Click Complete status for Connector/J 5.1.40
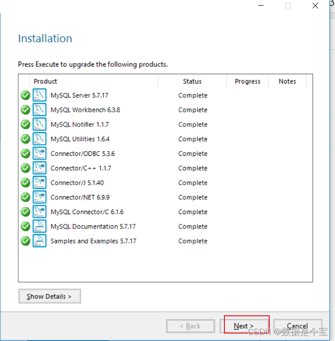This screenshot has height=341, width=335. [x=193, y=183]
